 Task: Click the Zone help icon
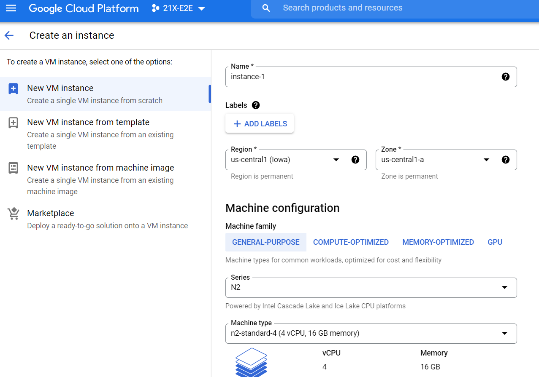tap(505, 160)
